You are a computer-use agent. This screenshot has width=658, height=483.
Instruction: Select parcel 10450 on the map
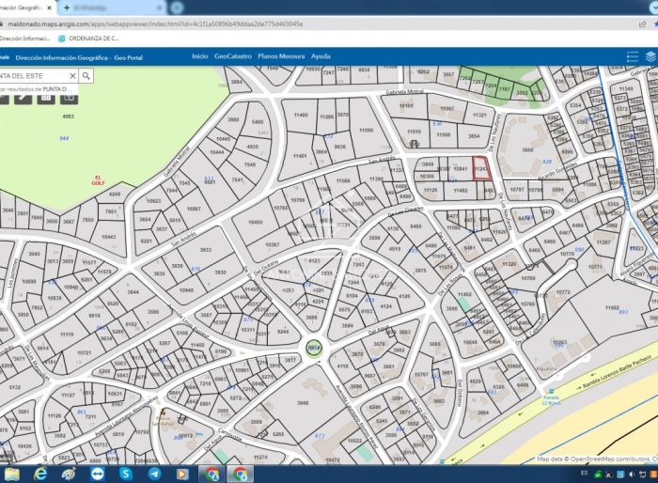coord(255,222)
